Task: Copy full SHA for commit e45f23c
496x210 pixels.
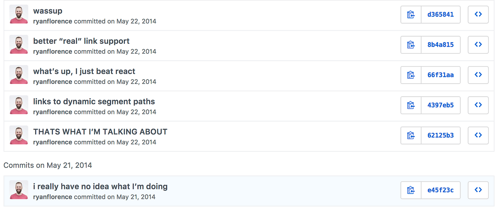Action: coord(411,190)
